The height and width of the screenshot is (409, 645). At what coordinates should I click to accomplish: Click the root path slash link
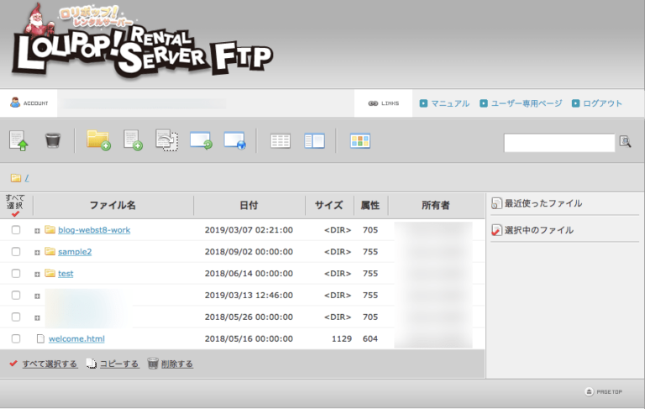point(27,178)
